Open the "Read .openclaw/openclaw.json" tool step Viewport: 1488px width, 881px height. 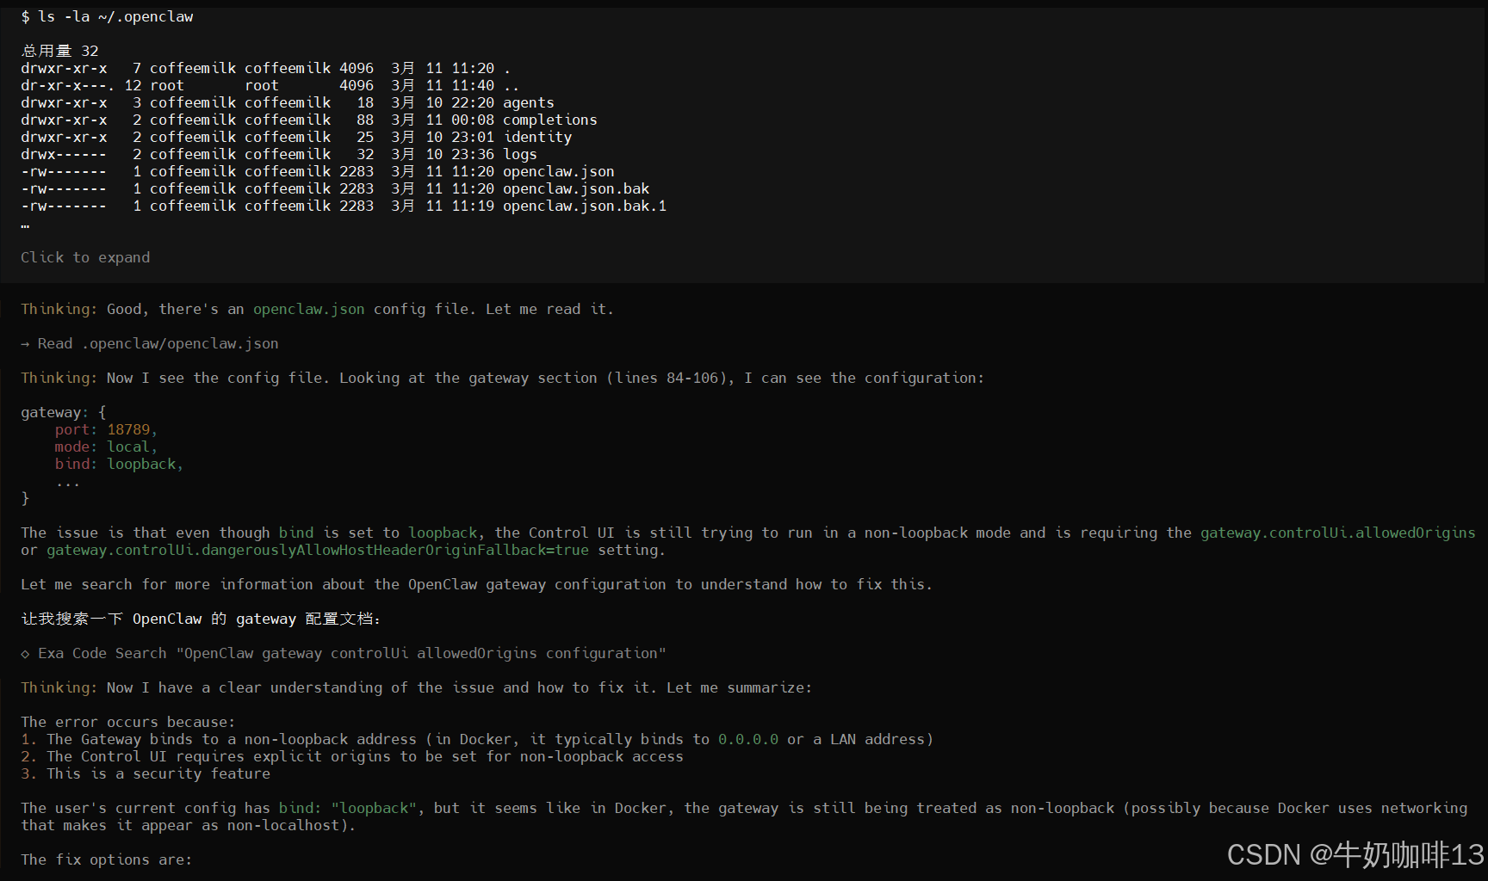150,343
